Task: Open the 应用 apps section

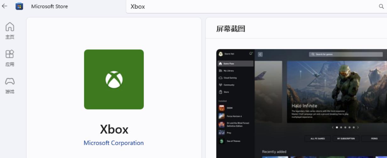Action: pyautogui.click(x=10, y=58)
